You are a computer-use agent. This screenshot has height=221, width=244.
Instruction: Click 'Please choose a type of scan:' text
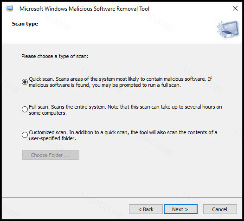pyautogui.click(x=55, y=56)
